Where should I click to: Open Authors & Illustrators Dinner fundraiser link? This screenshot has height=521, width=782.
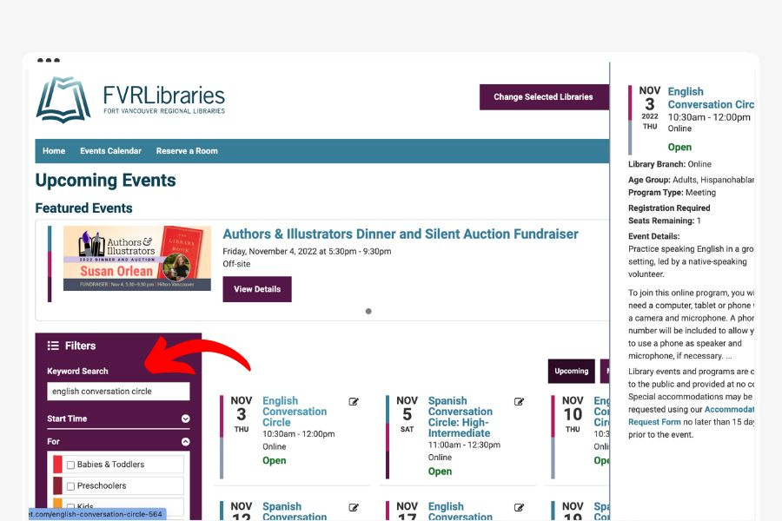coord(401,234)
